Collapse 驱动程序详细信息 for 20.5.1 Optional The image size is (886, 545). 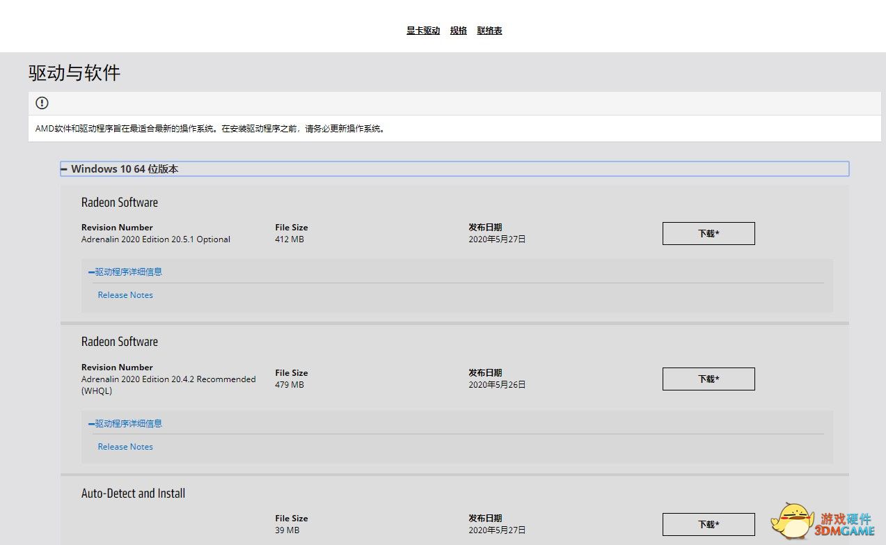[x=125, y=272]
